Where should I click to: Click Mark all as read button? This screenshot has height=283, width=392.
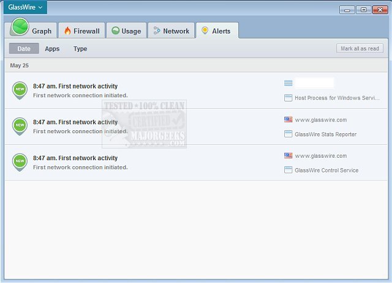[360, 48]
